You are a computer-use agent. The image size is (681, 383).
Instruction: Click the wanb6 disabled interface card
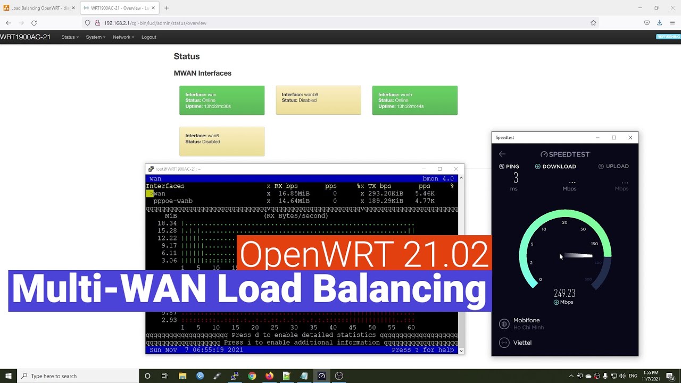point(318,100)
